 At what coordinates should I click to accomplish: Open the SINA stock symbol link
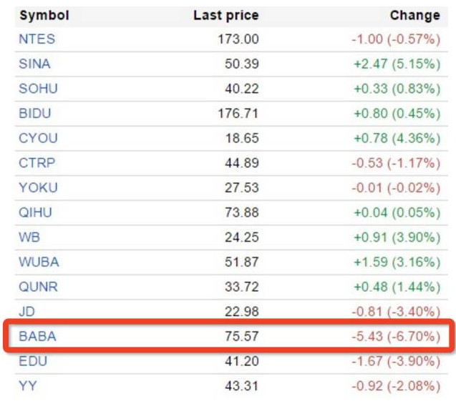tap(34, 64)
